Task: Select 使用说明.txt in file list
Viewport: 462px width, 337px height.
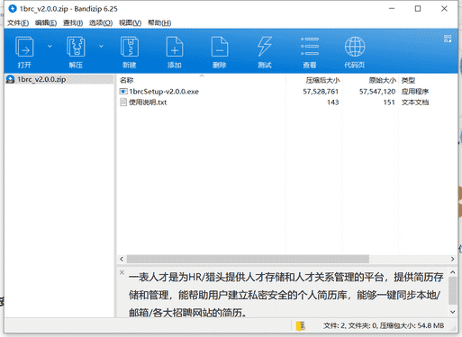Action: (x=148, y=102)
